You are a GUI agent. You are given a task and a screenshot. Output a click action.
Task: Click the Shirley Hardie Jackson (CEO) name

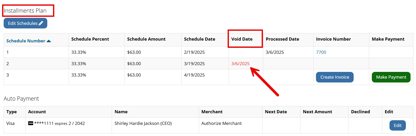(143, 123)
